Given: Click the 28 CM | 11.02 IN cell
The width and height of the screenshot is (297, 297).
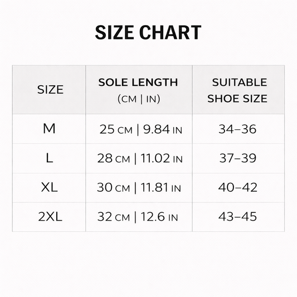Looking at the screenshot, I should click(x=140, y=158).
